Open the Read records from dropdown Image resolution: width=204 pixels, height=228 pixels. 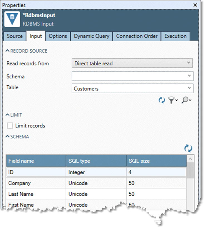tap(132, 63)
